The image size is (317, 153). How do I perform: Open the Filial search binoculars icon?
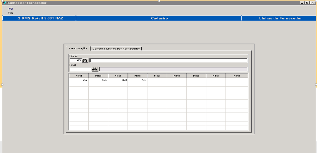pyautogui.click(x=95, y=69)
